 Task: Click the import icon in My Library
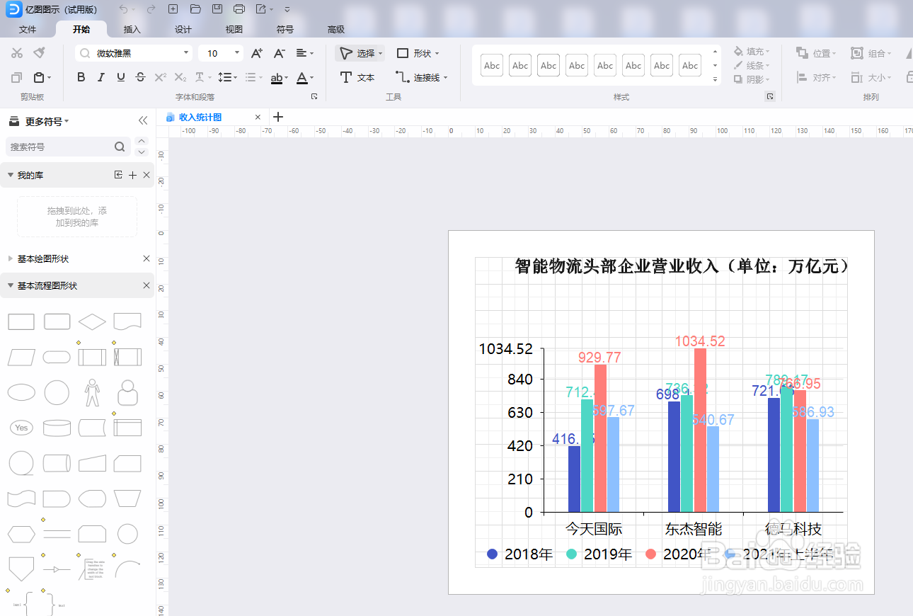tap(118, 175)
